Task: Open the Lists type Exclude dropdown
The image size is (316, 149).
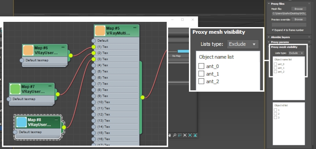Action: coord(296,53)
